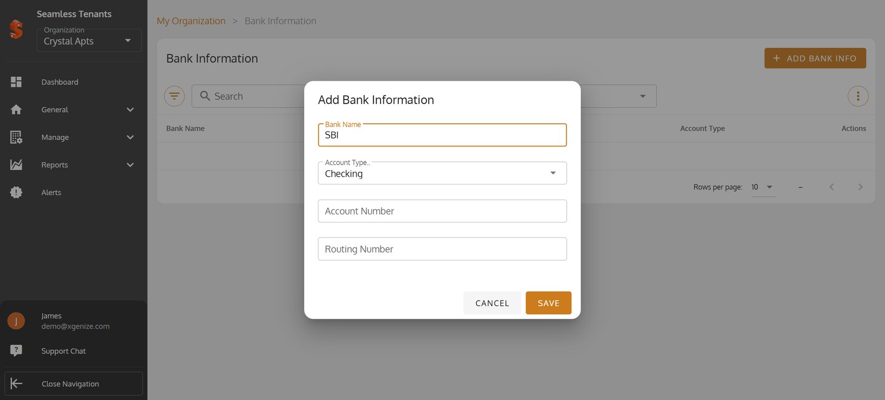Open the Support Chat help icon
The height and width of the screenshot is (400, 885).
click(x=16, y=351)
